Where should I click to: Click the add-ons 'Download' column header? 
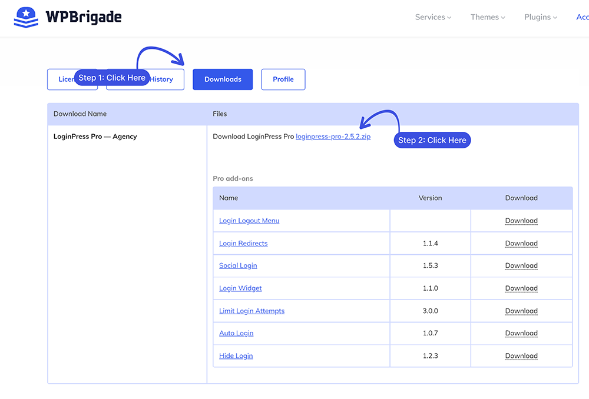tap(521, 198)
